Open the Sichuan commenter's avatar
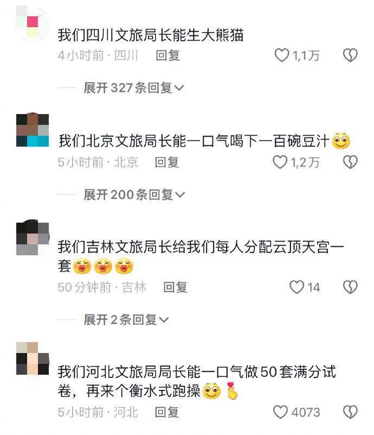The image size is (374, 435). tap(33, 24)
